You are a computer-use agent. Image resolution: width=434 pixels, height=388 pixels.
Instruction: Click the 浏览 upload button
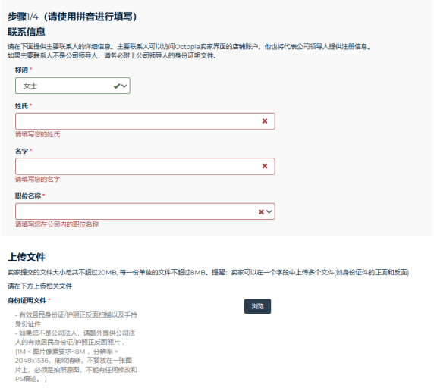click(257, 306)
